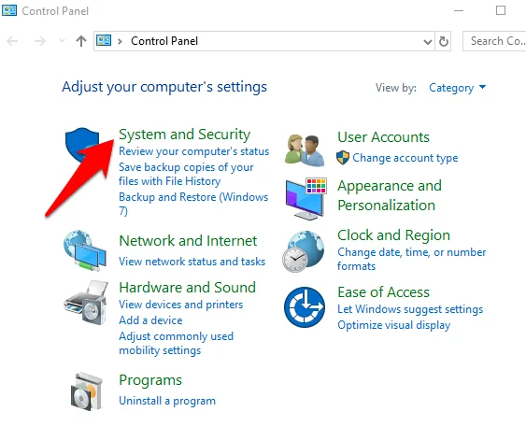Image resolution: width=526 pixels, height=426 pixels.
Task: Click View devices and printers
Action: coord(181,305)
